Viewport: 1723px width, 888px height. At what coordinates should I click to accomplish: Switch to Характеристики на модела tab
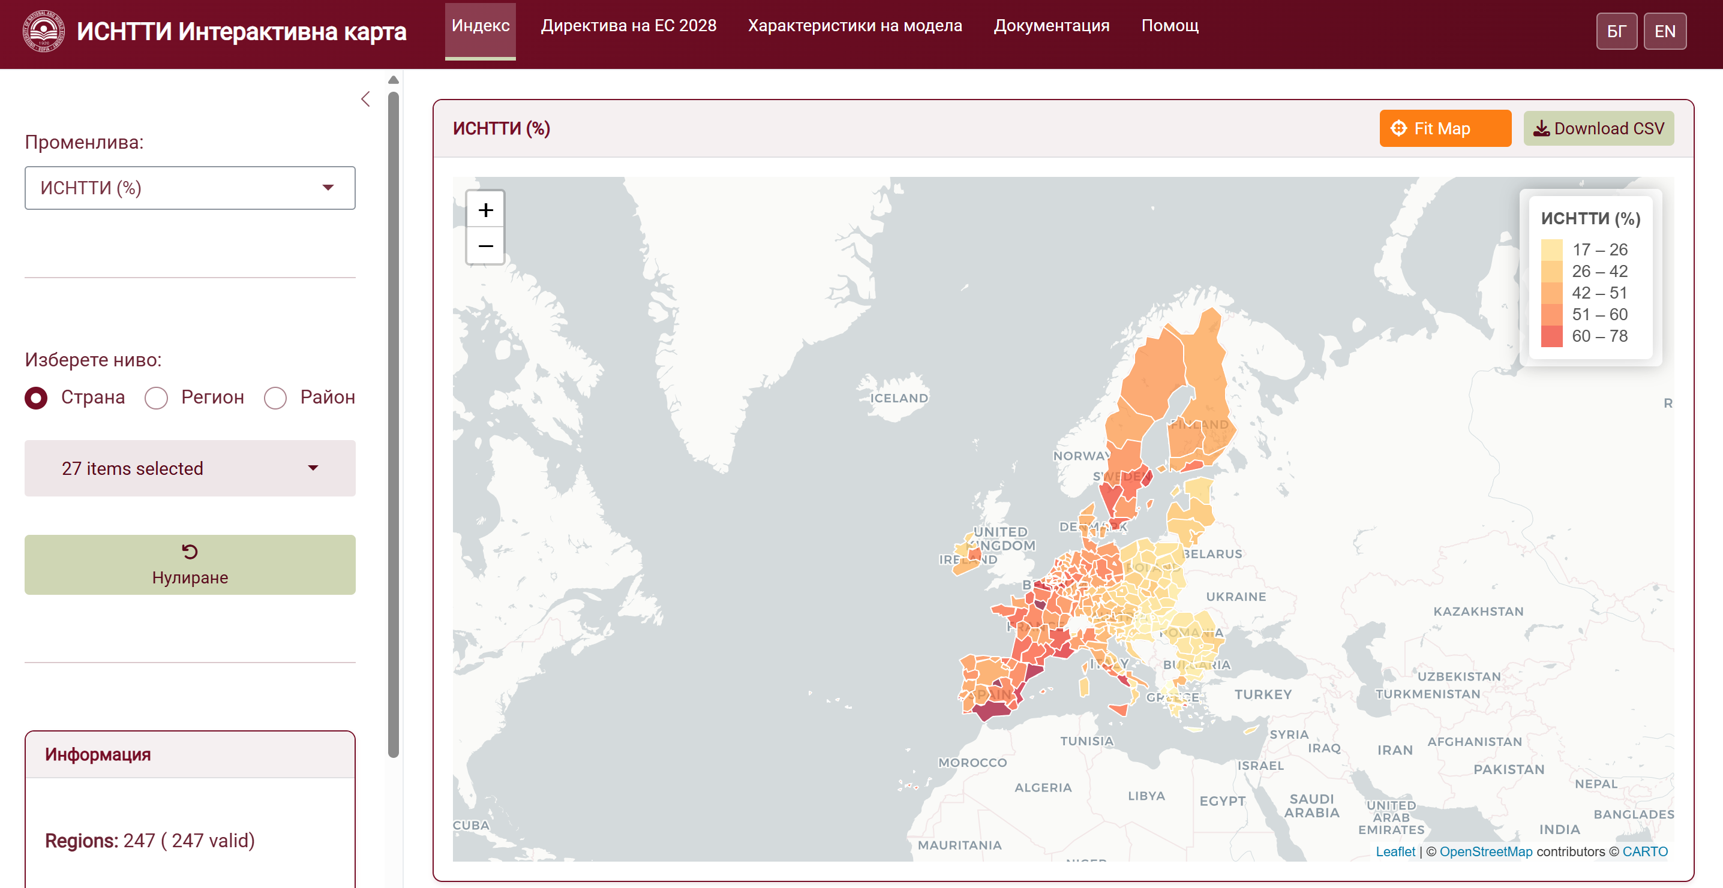[x=854, y=25]
